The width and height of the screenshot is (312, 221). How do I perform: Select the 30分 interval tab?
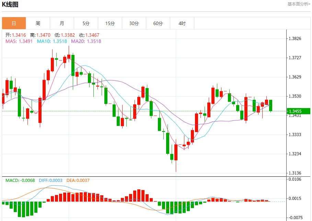(134, 23)
